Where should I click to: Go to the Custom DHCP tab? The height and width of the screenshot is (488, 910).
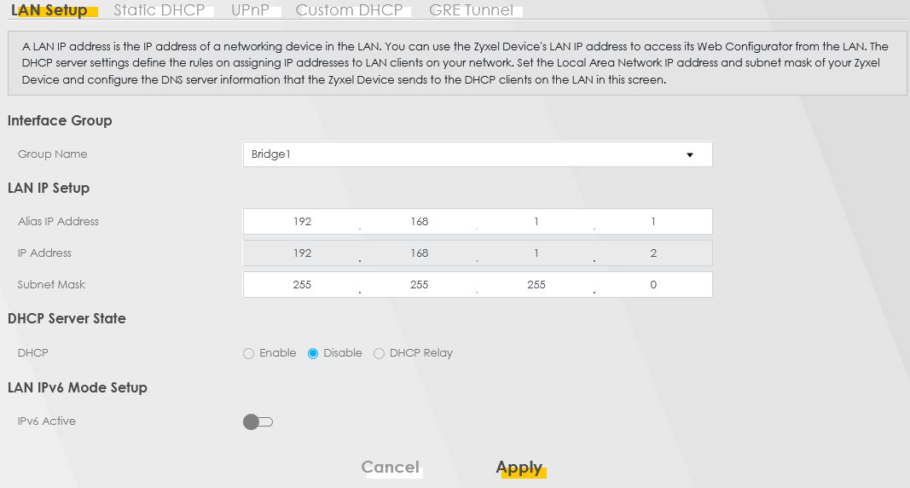pos(348,11)
